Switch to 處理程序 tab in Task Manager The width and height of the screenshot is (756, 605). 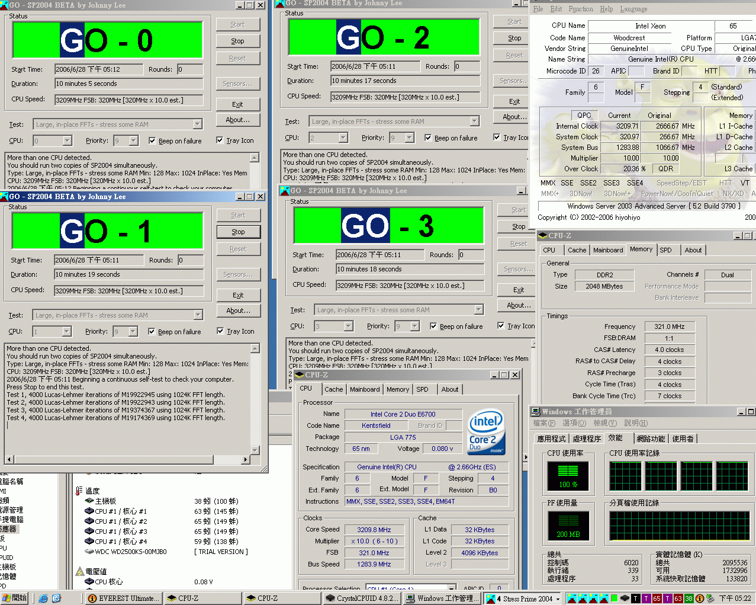(587, 439)
